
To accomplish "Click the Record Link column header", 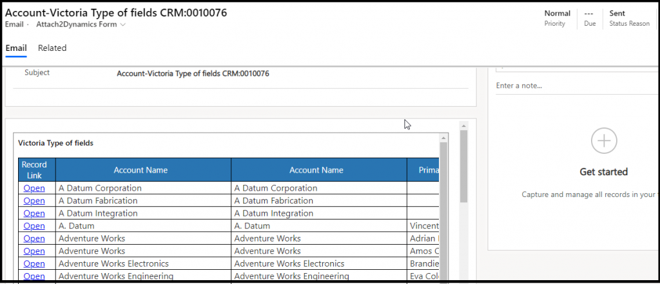I will [37, 170].
